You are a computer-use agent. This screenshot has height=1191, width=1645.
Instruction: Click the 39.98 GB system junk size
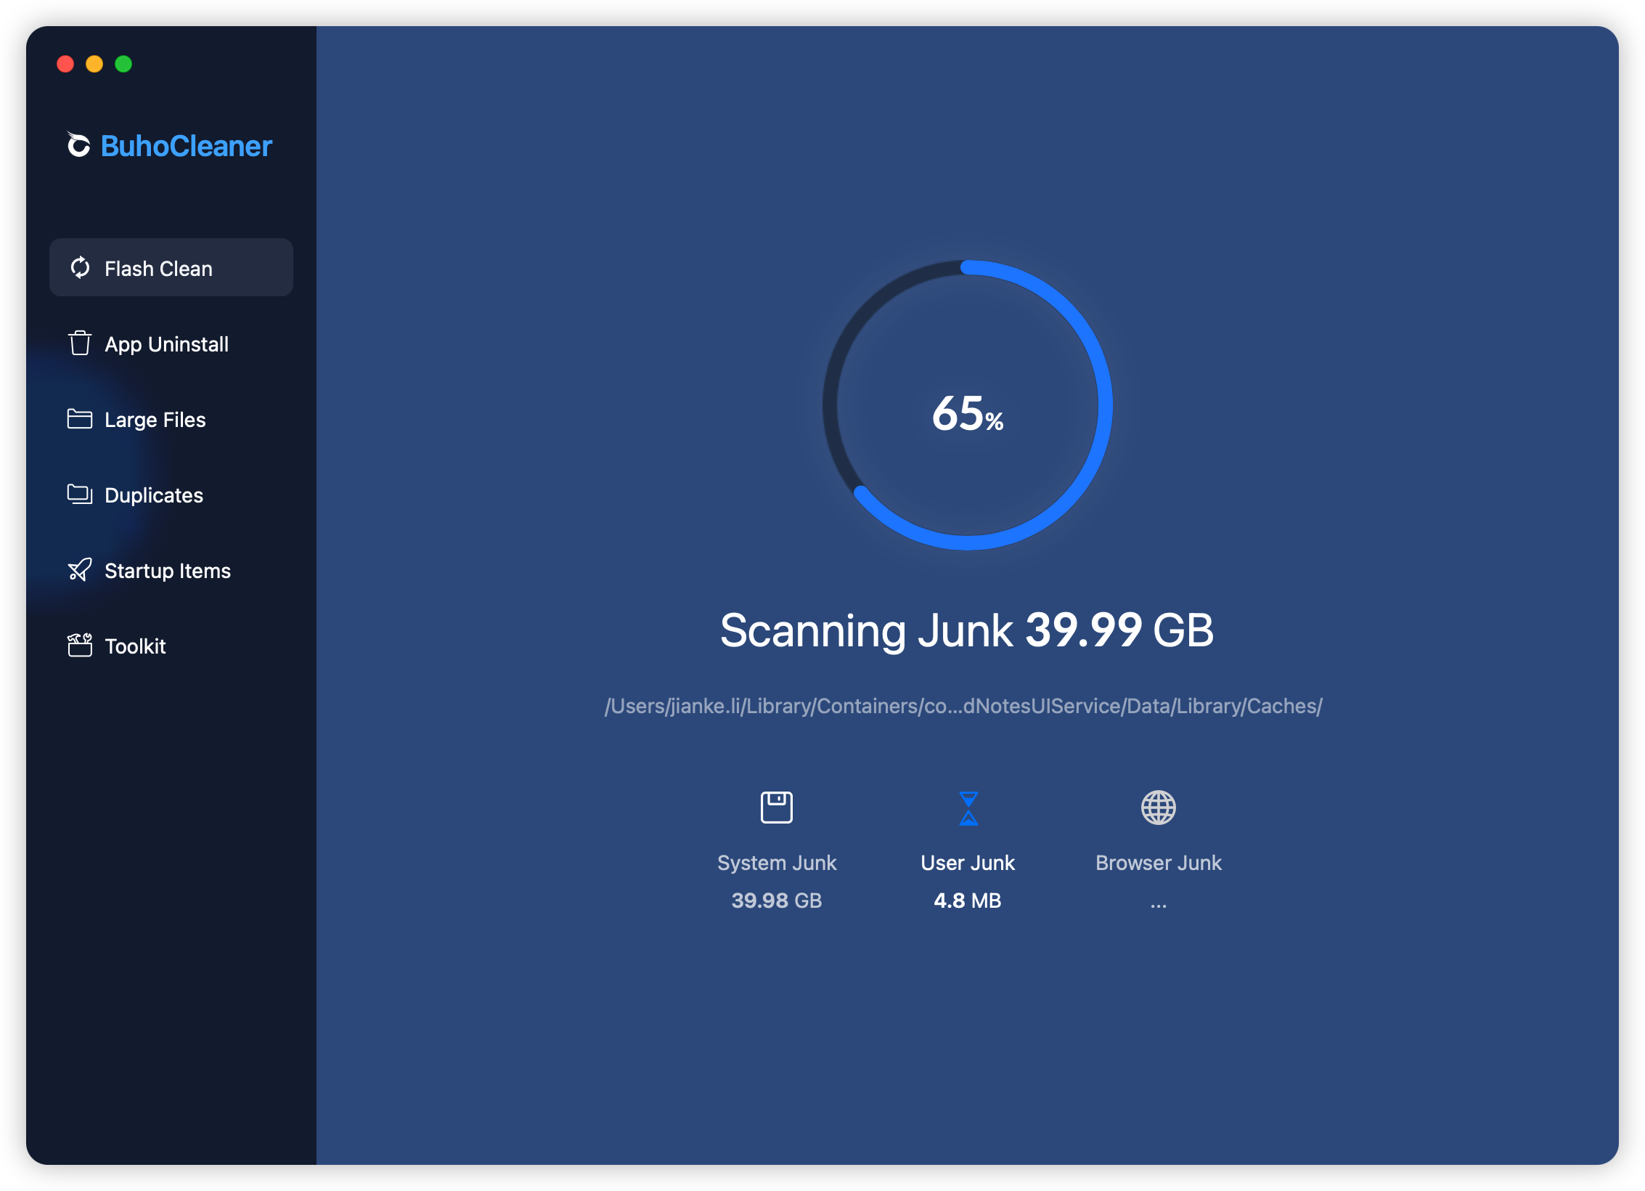(x=777, y=901)
